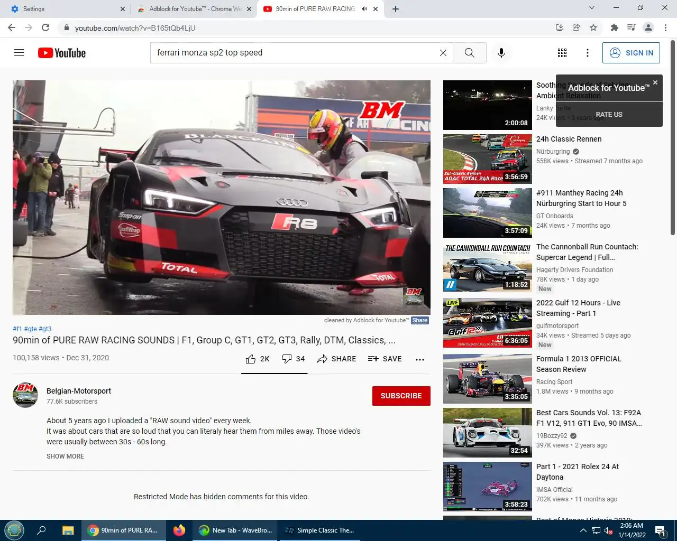This screenshot has height=541, width=677.
Task: Click SHARE under the video
Action: tap(336, 359)
